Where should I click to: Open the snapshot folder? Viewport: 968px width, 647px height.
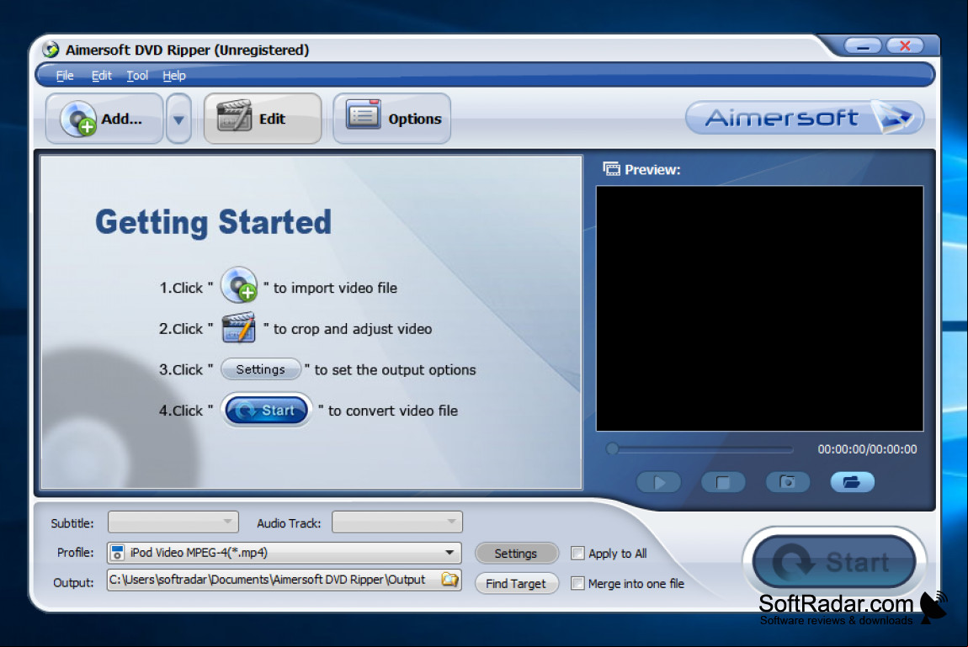[x=852, y=482]
